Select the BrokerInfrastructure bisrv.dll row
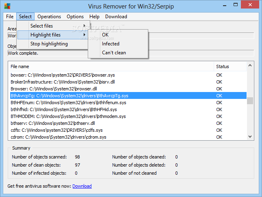 coord(128,82)
